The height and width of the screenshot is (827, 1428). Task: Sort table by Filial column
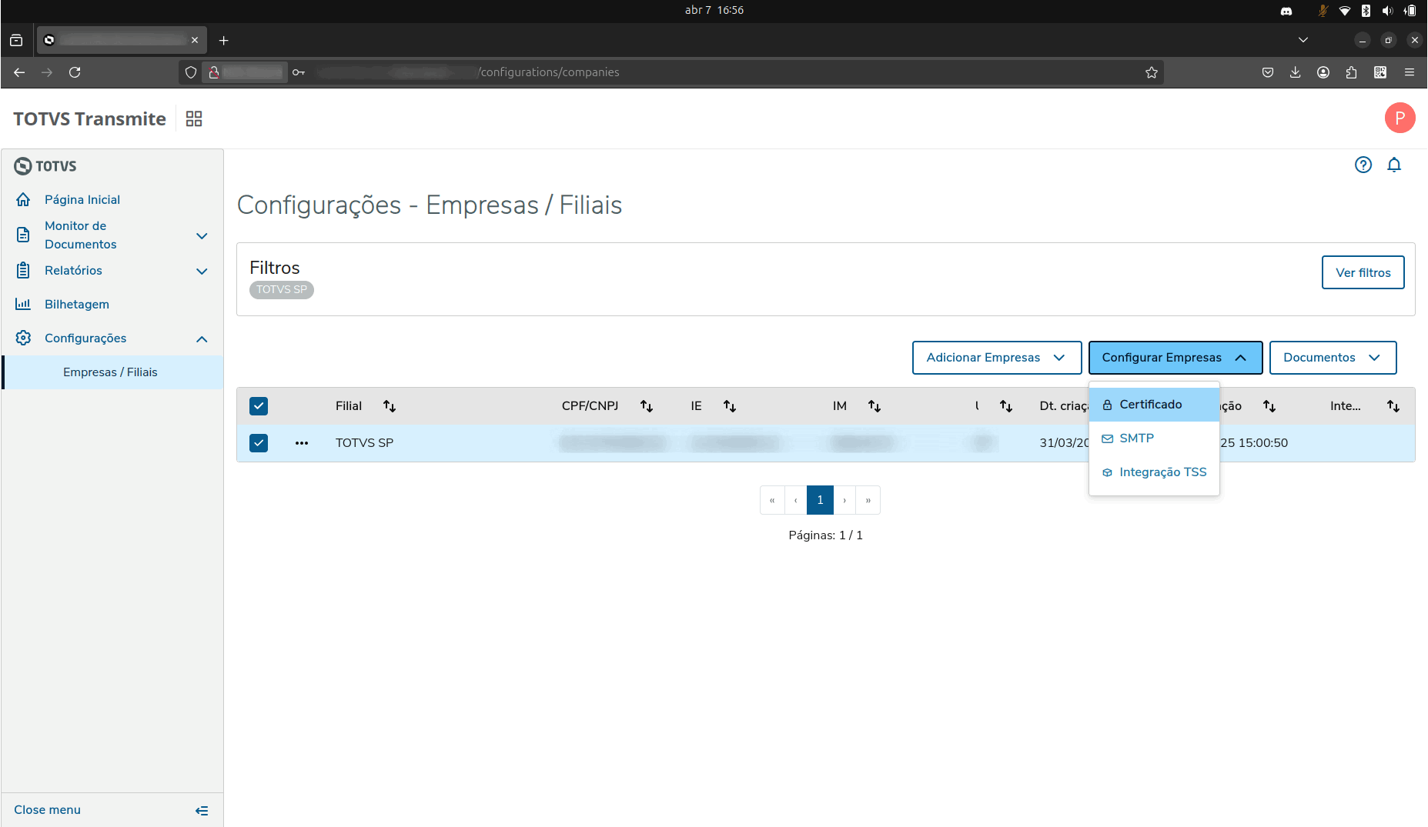coord(390,405)
